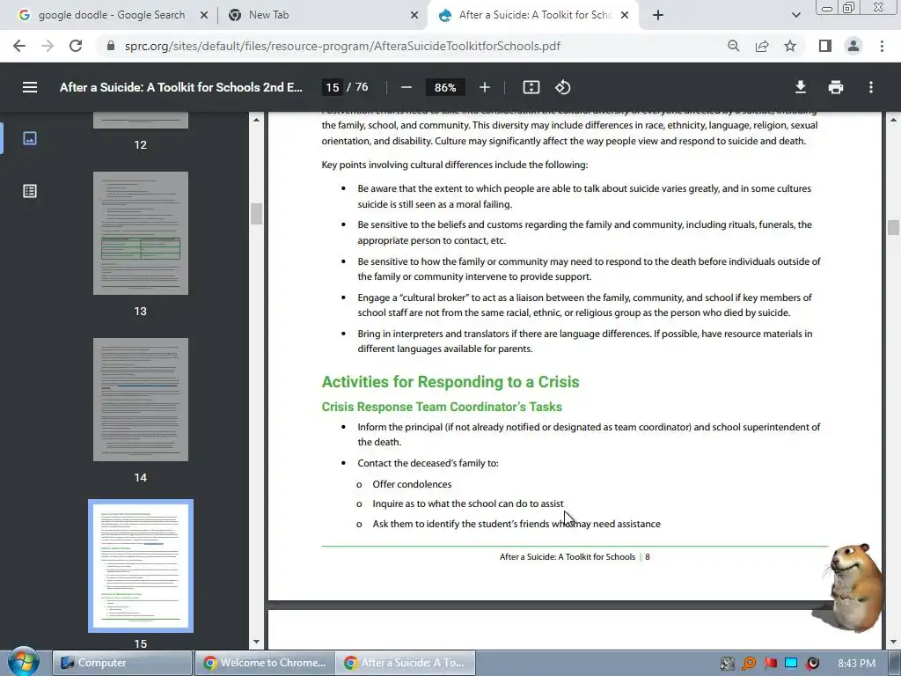Toggle the PDF sidebar with hamburger menu
The width and height of the screenshot is (901, 676).
(x=30, y=87)
